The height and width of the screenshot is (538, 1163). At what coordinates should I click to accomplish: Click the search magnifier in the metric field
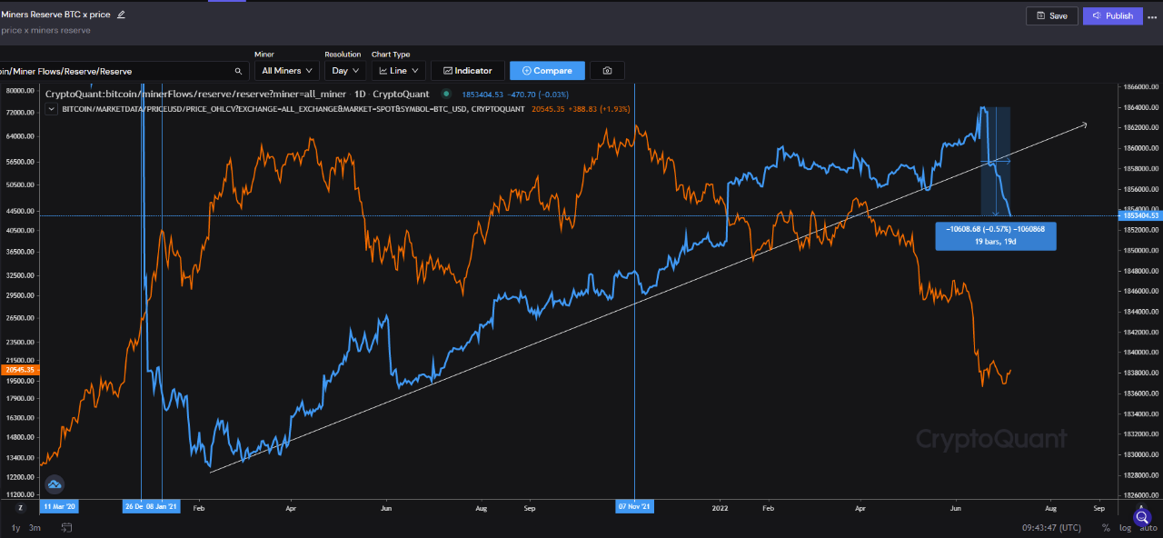238,71
